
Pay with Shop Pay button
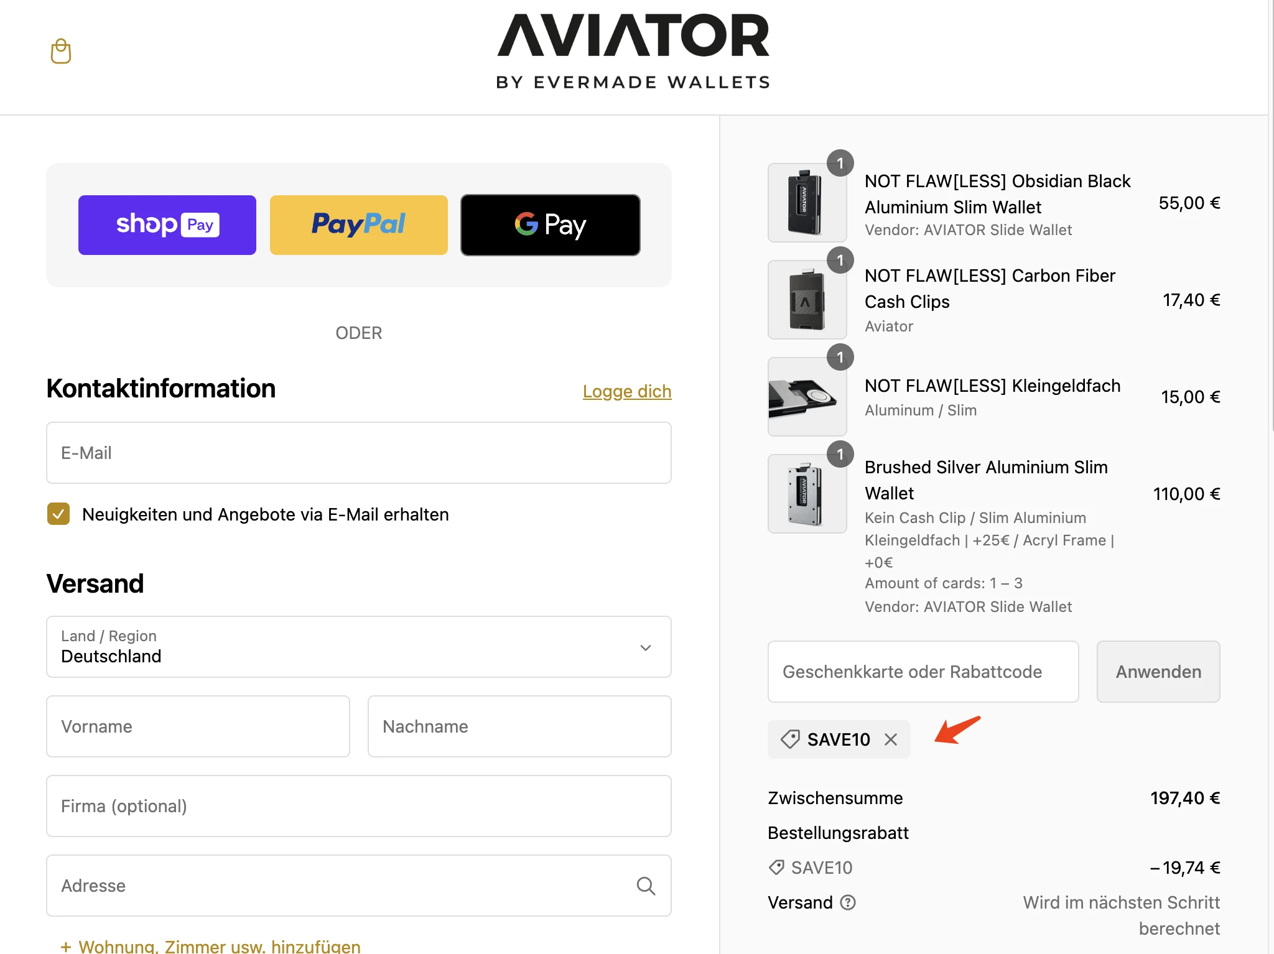tap(167, 225)
